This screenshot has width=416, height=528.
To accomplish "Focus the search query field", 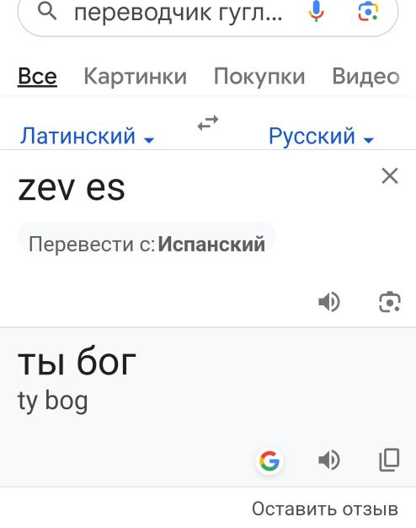I will [179, 13].
